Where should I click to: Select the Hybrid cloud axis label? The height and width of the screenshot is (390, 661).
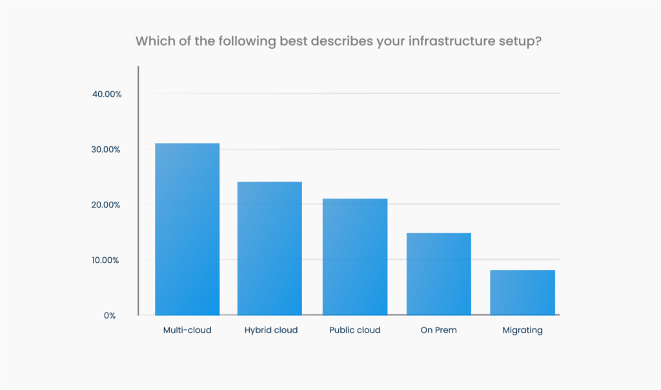[x=271, y=330]
